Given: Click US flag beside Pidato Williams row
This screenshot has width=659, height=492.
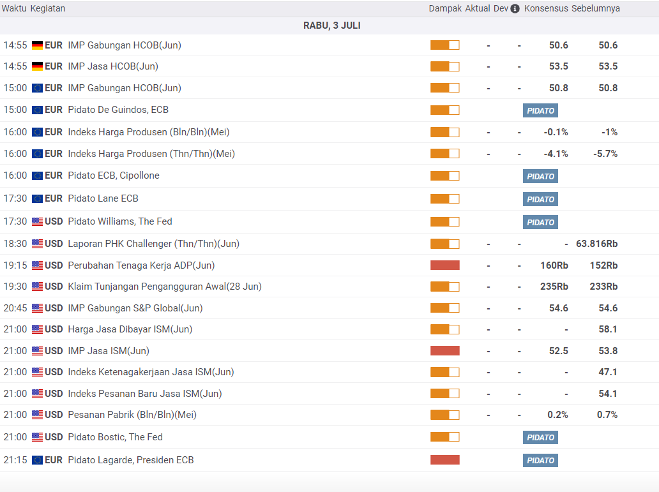Looking at the screenshot, I should pyautogui.click(x=38, y=221).
